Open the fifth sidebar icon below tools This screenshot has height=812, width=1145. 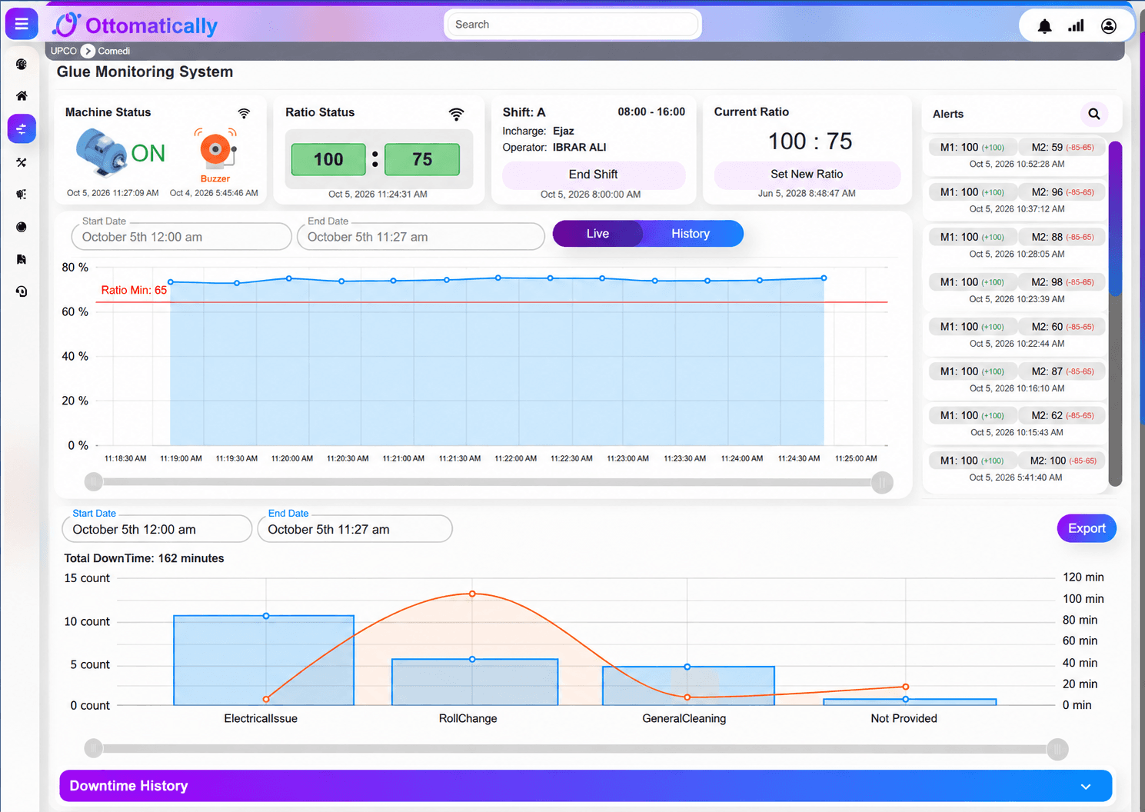(22, 195)
